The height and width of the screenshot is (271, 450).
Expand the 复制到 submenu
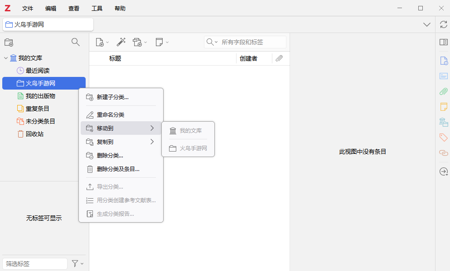pyautogui.click(x=121, y=142)
